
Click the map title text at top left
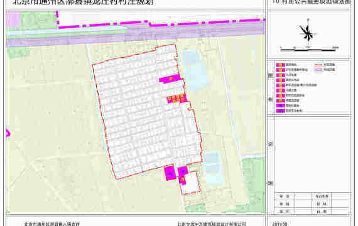tap(83, 3)
